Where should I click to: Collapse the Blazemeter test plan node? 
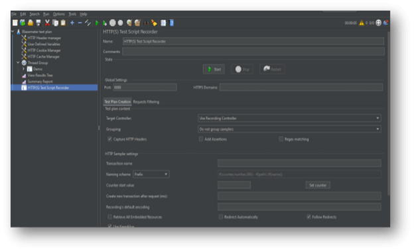coord(13,31)
